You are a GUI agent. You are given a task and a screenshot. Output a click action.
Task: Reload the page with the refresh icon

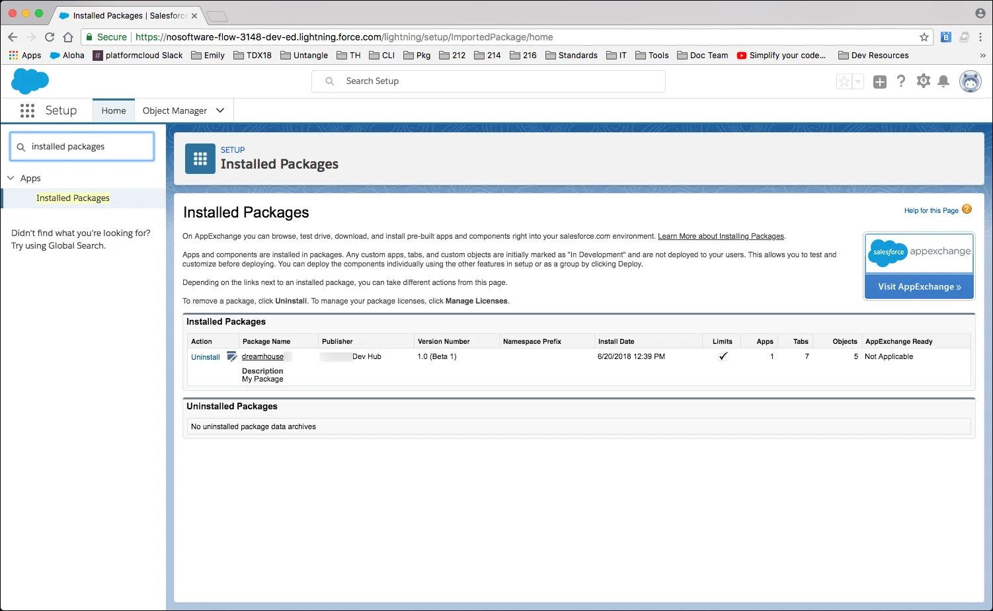(50, 37)
